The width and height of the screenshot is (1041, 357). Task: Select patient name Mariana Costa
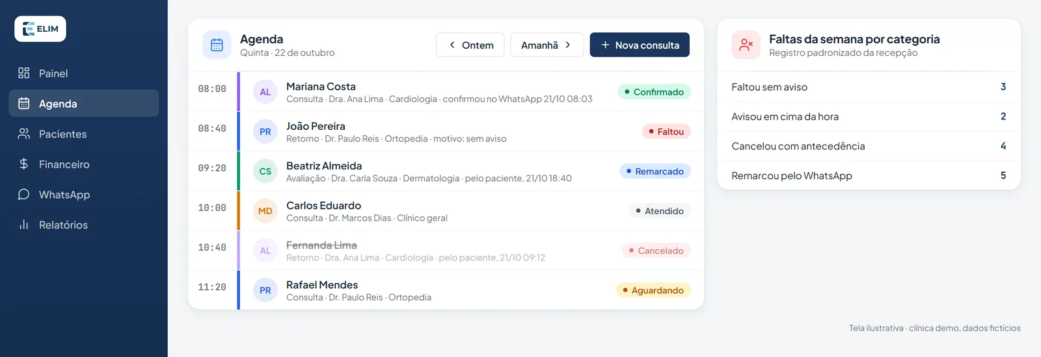[321, 86]
